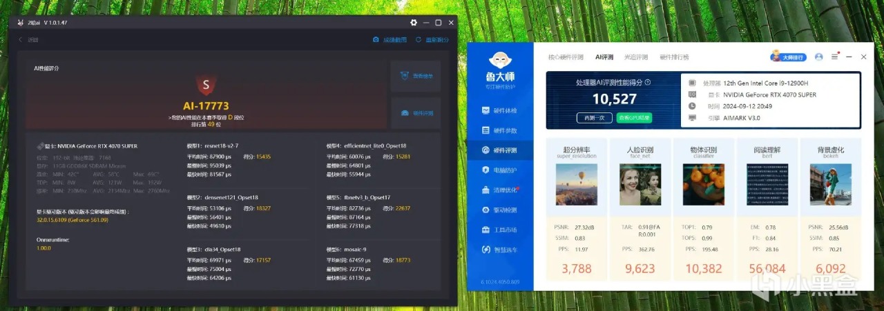This screenshot has width=884, height=311.
Task: Click the clock time icon
Action: tap(692, 106)
